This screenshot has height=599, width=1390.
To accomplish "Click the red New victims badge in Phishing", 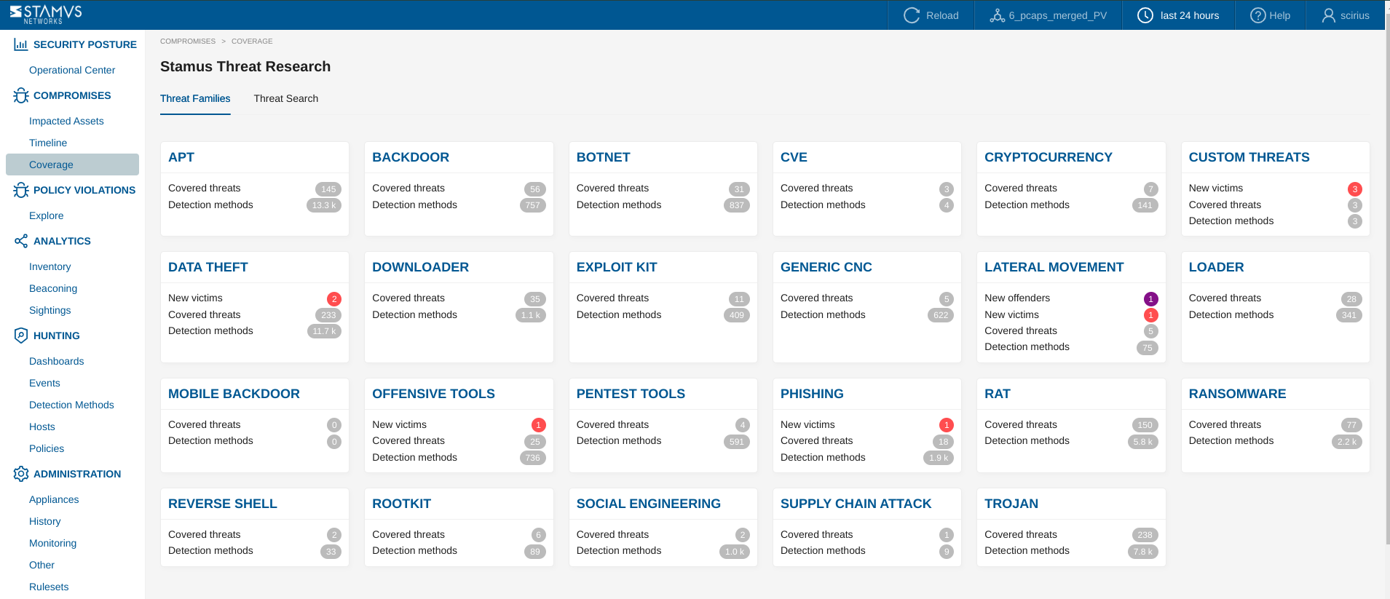I will tap(946, 425).
